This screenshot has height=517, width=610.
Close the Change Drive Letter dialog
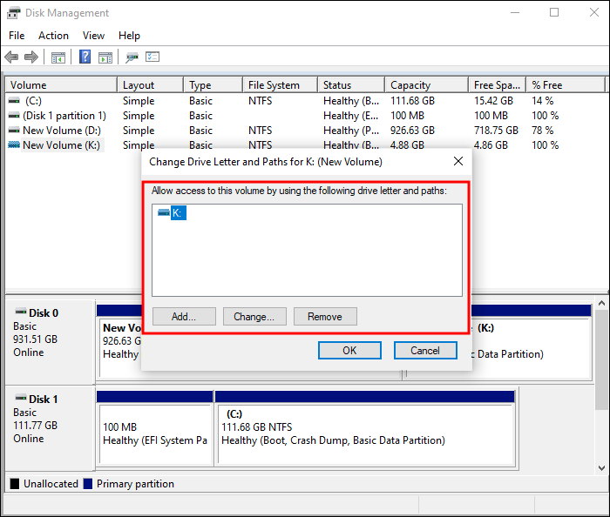pos(458,161)
